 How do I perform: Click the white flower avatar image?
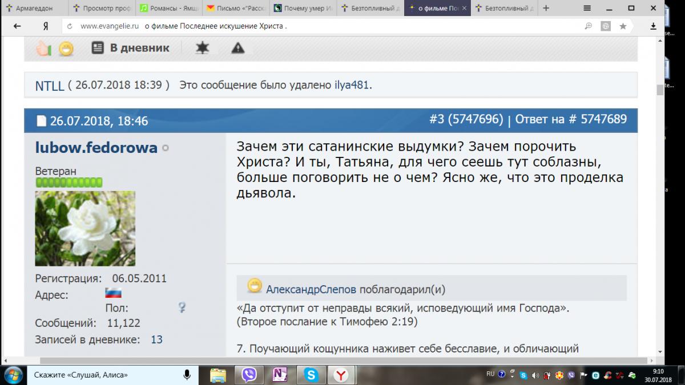[x=85, y=228]
